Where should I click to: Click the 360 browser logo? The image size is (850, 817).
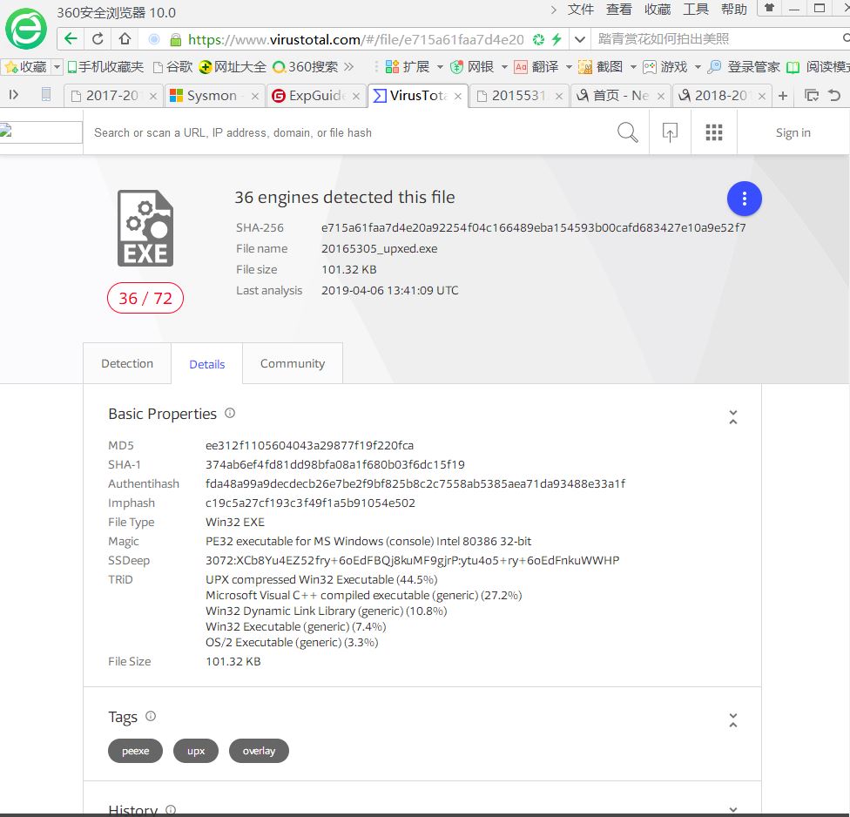pos(26,30)
